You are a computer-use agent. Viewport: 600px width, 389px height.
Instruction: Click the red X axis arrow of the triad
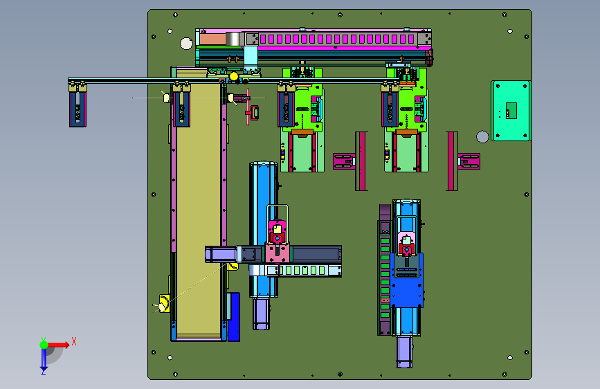(59, 345)
